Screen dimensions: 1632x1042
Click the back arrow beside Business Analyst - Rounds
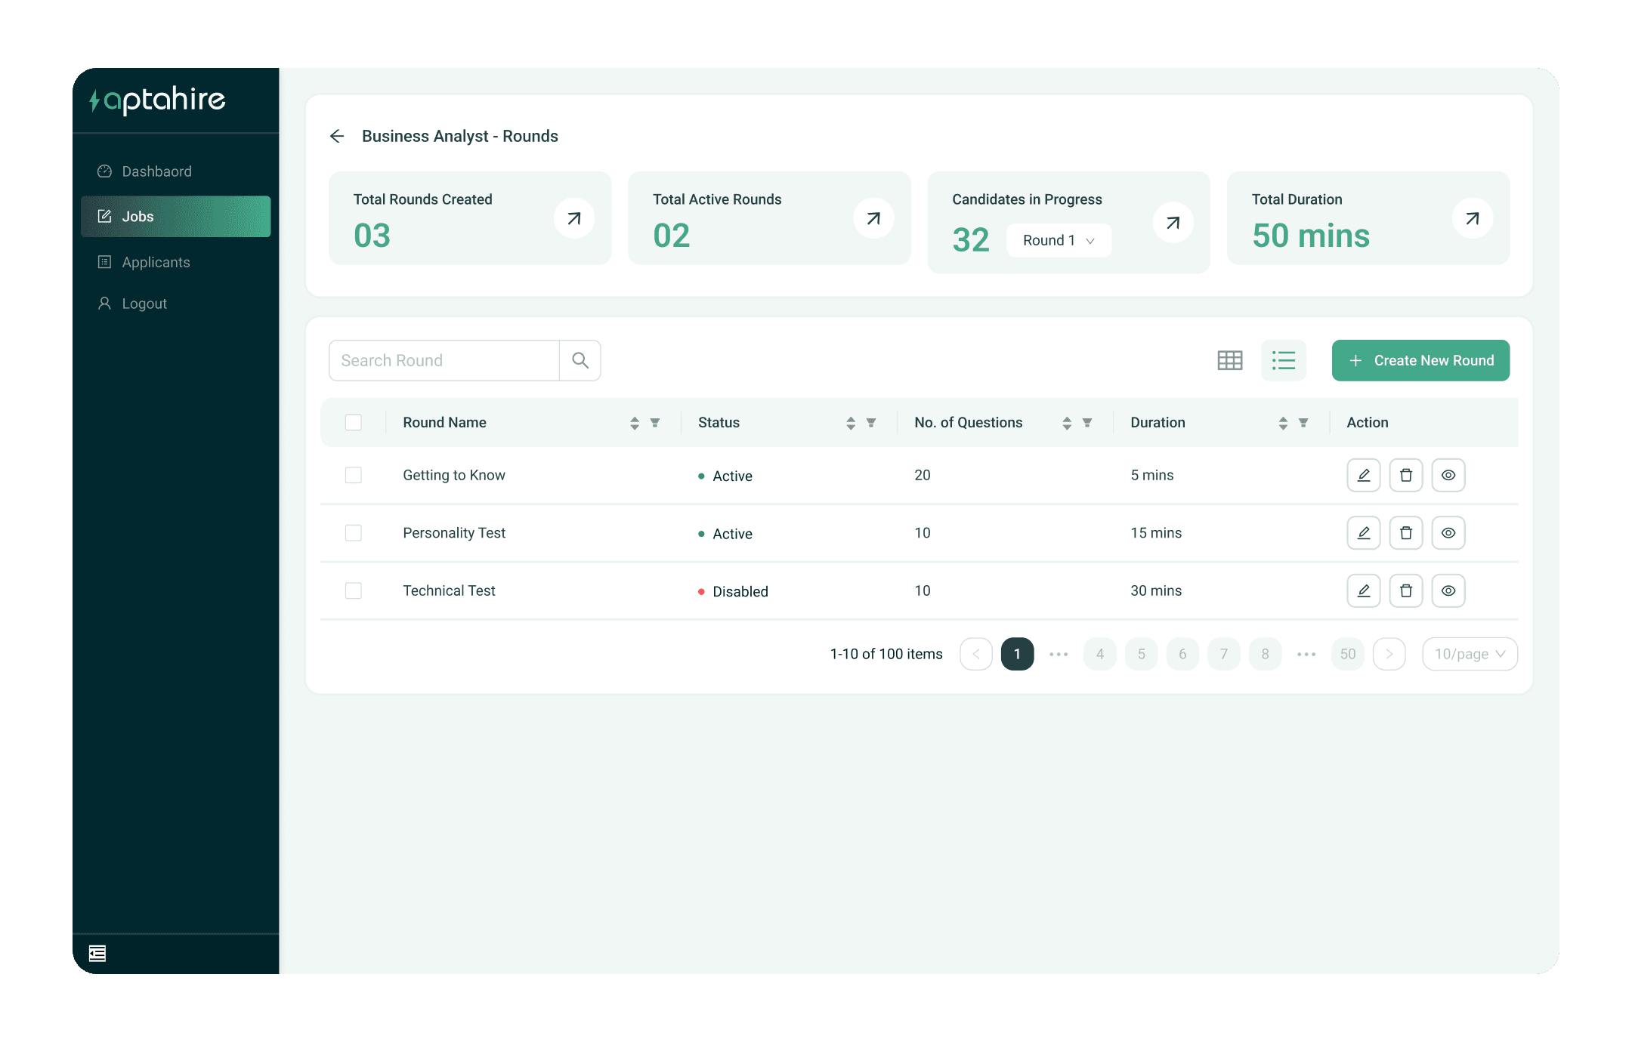tap(337, 136)
